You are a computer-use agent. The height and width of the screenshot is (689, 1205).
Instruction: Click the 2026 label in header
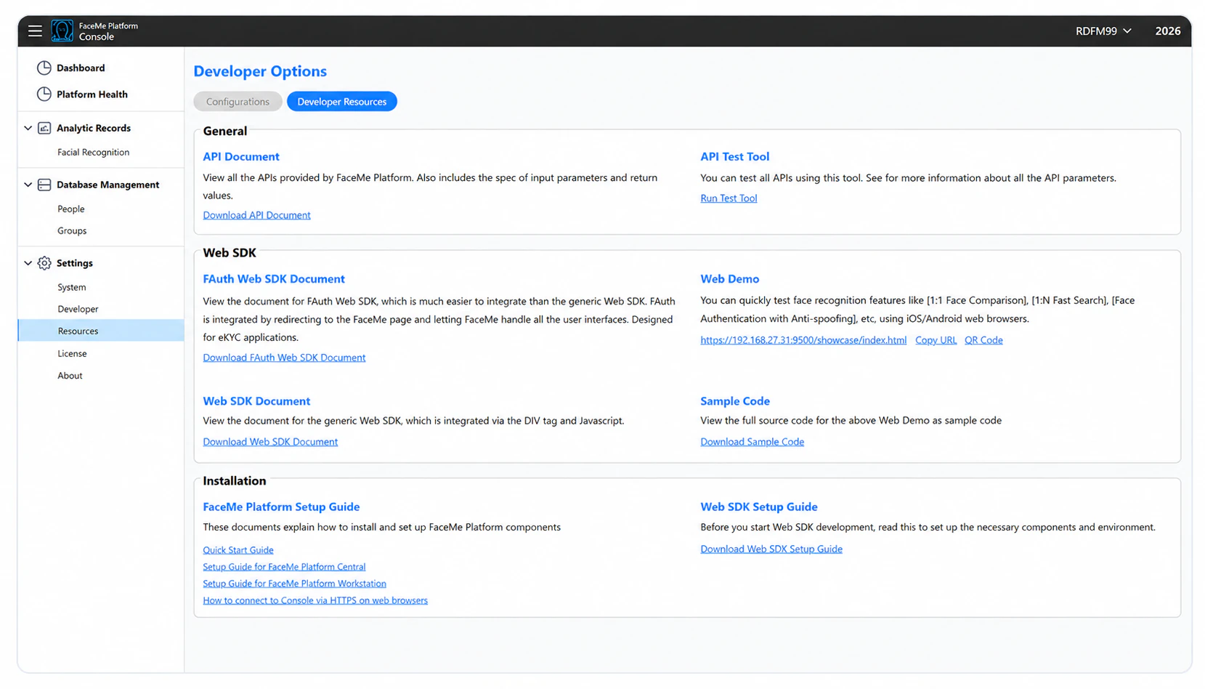(1167, 31)
